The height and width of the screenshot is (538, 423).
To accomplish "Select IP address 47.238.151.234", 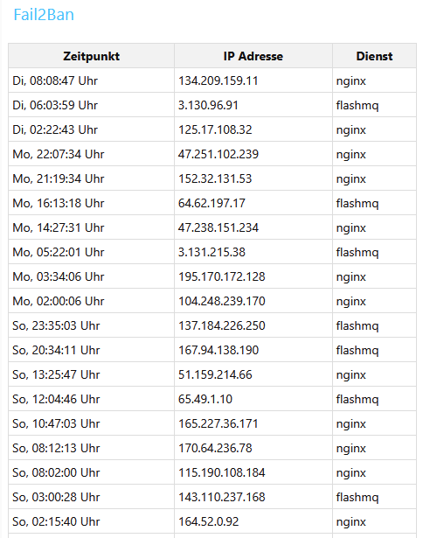I will [x=218, y=227].
